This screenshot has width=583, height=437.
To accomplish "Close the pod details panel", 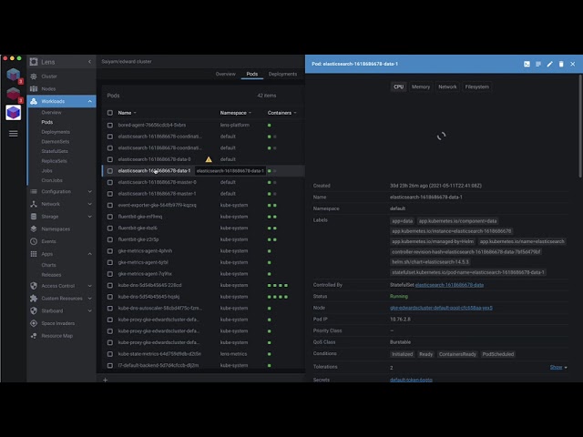I will (573, 64).
